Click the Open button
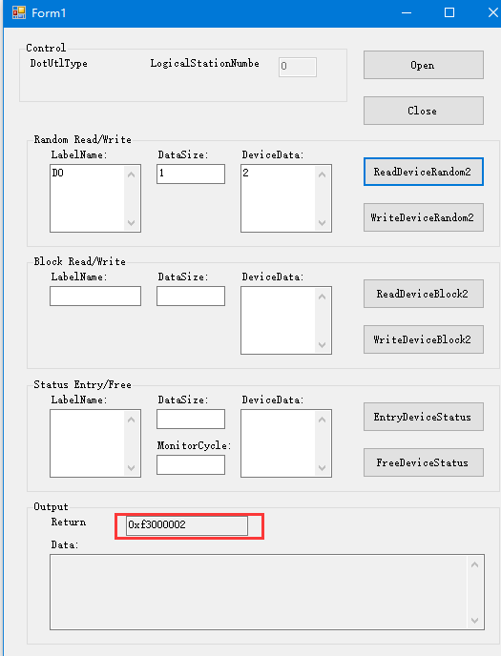Image resolution: width=501 pixels, height=656 pixels. [423, 65]
